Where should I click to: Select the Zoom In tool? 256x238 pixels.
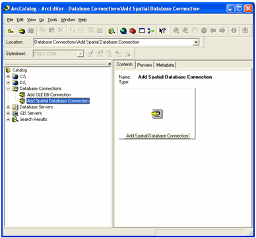tap(176, 30)
